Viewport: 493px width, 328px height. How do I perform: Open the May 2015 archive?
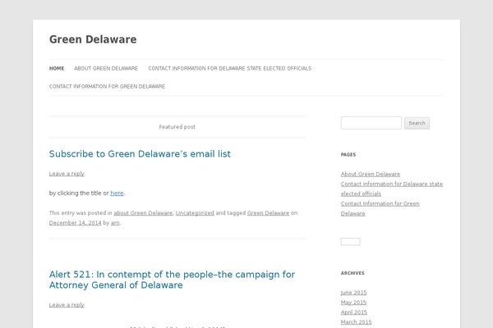353,303
